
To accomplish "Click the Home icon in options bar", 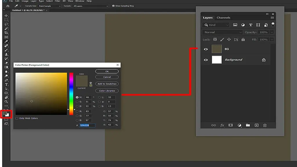I will [8, 6].
